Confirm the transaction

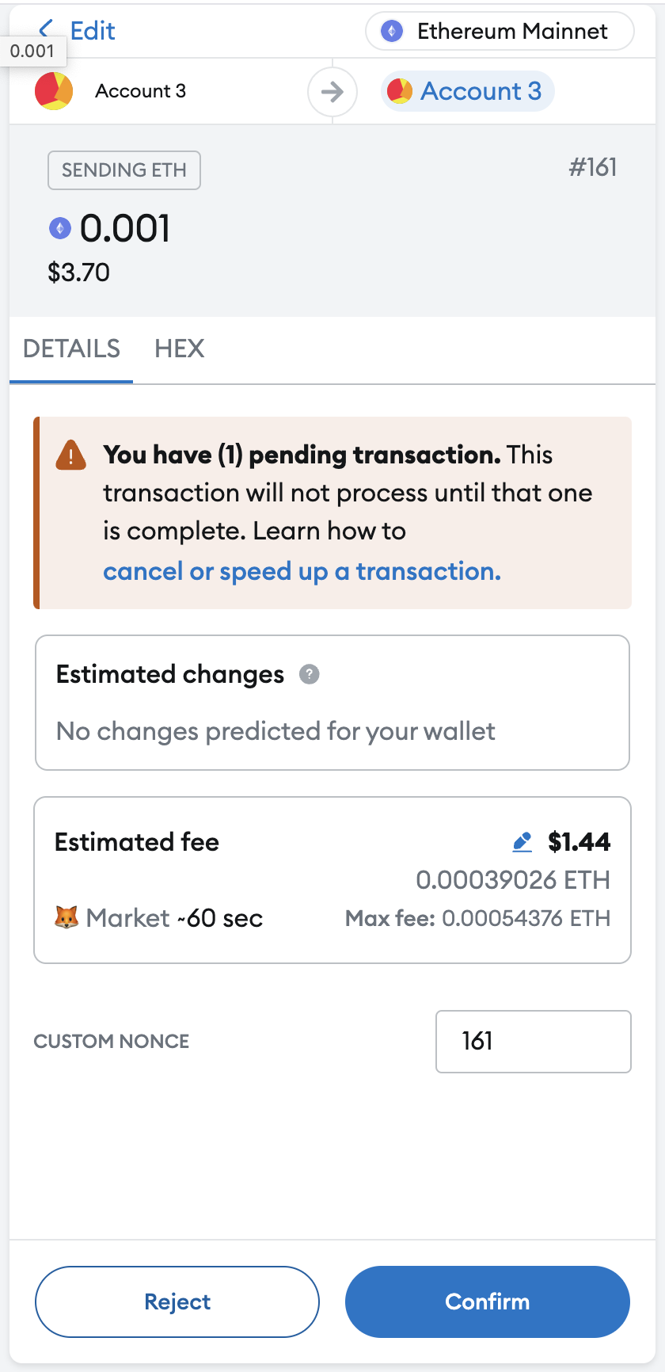pyautogui.click(x=488, y=1301)
